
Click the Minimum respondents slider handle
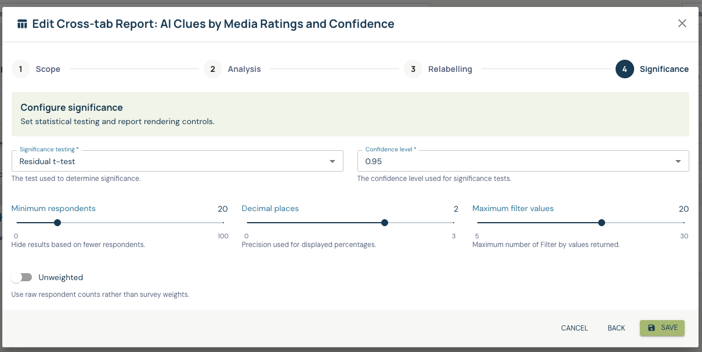[x=57, y=223]
